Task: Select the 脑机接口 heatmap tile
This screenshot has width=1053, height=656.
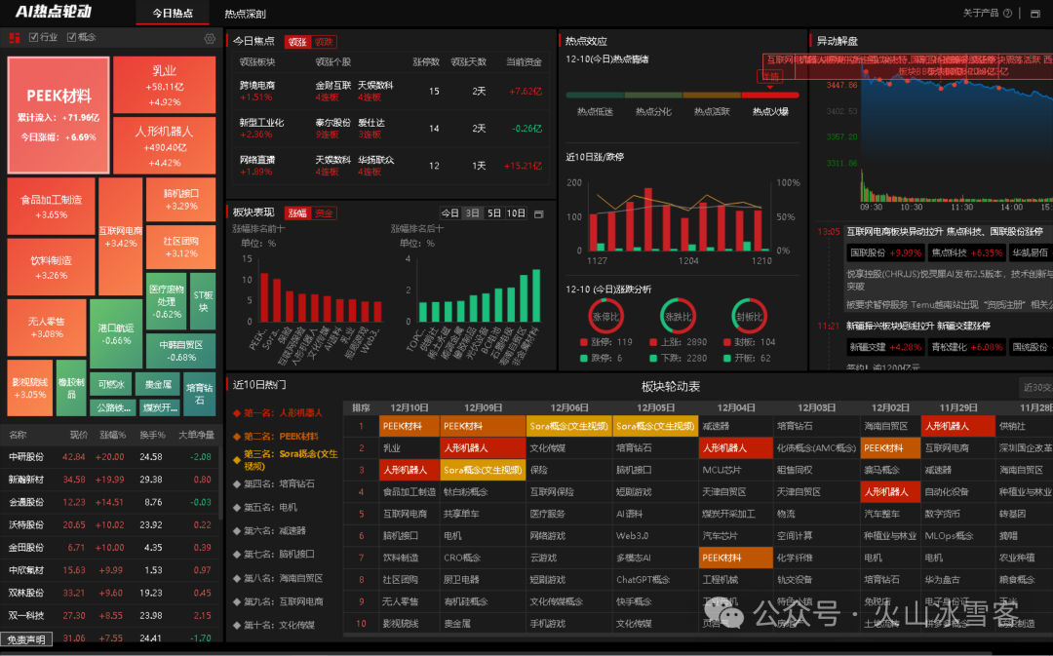Action: coord(180,200)
